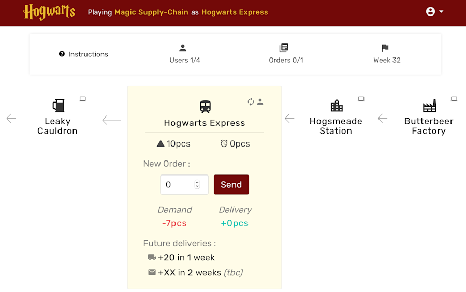The image size is (466, 292).
Task: Click the computer icon beside Hogsmeade Station
Action: pos(361,99)
